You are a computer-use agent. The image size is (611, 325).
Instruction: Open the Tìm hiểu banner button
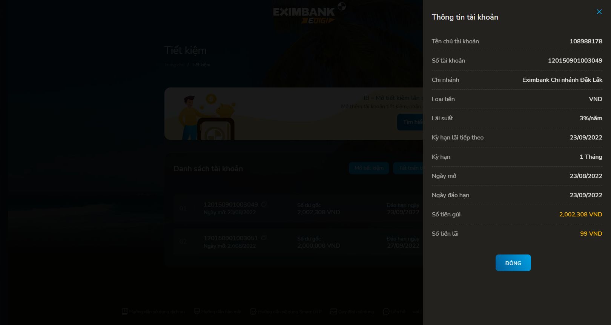410,122
